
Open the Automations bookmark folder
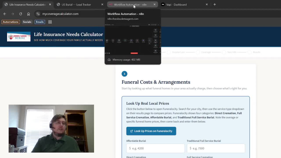click(x=11, y=22)
